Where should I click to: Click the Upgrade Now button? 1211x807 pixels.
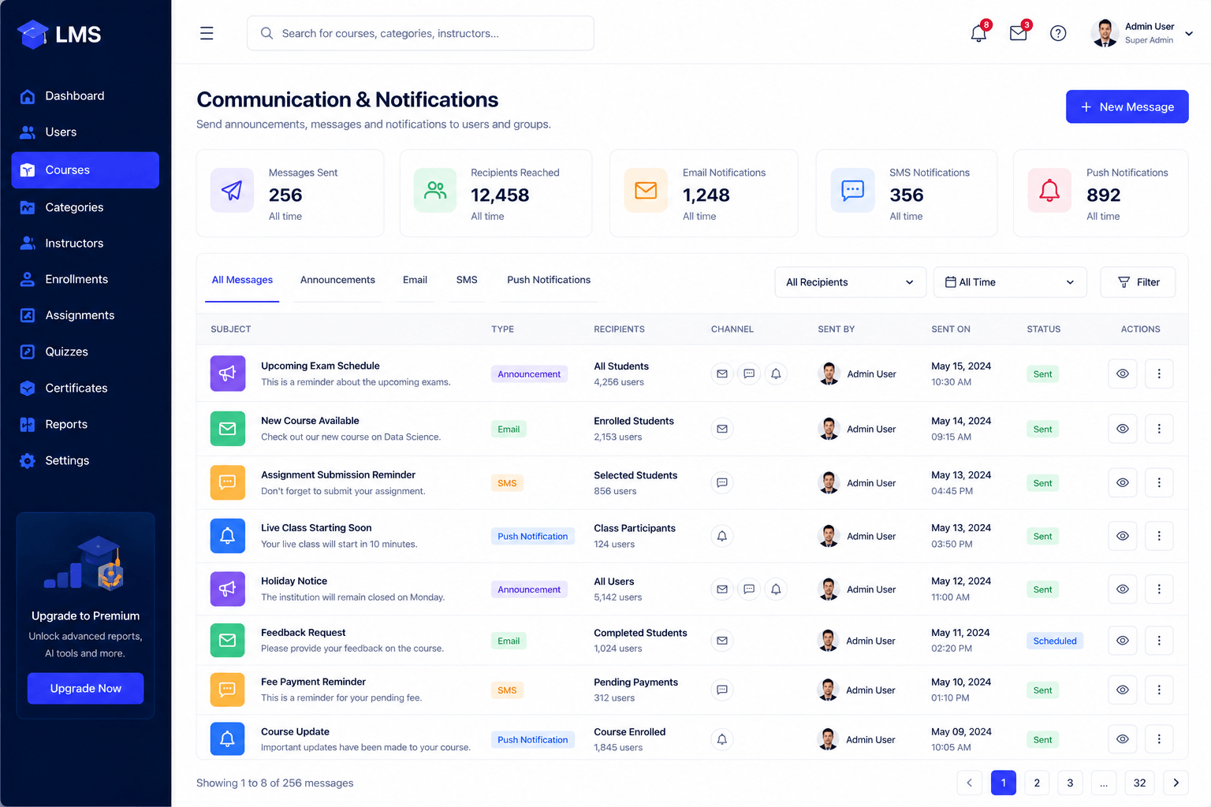(x=85, y=688)
